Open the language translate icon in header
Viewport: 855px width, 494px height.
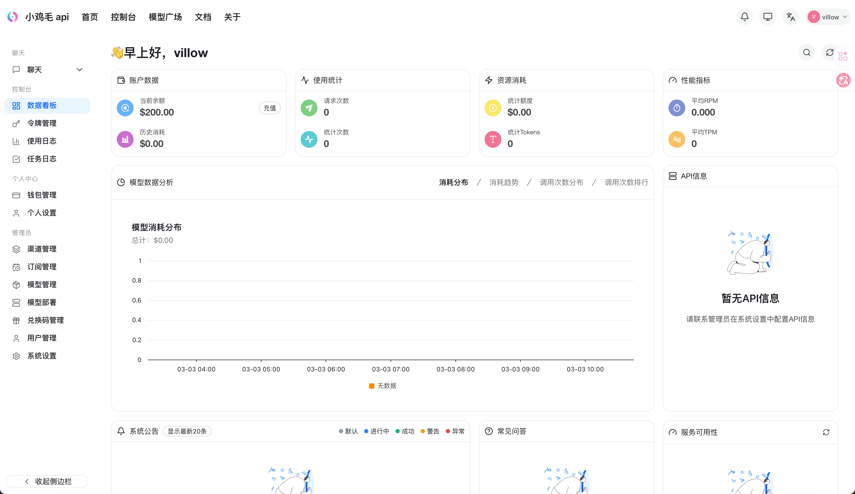791,17
